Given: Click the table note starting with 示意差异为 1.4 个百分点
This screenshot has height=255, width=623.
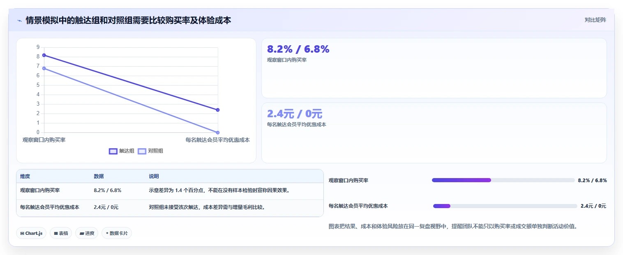Looking at the screenshot, I should point(219,190).
